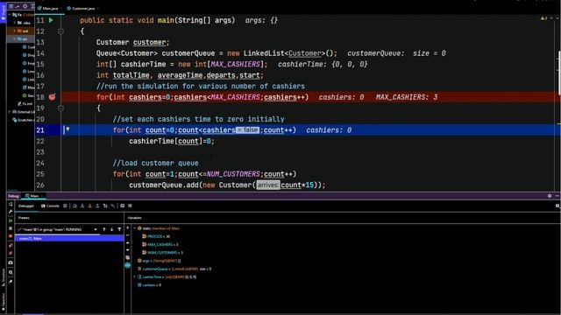The width and height of the screenshot is (561, 315).
Task: Collapse code fold marker at line 12
Action: coord(60,31)
